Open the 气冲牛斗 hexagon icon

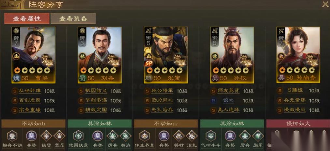(211, 136)
